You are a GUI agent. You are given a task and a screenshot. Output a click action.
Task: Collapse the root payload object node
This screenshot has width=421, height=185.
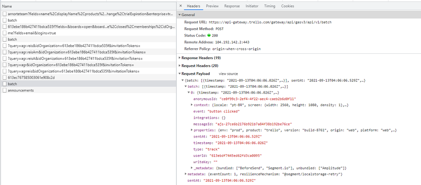182,80
